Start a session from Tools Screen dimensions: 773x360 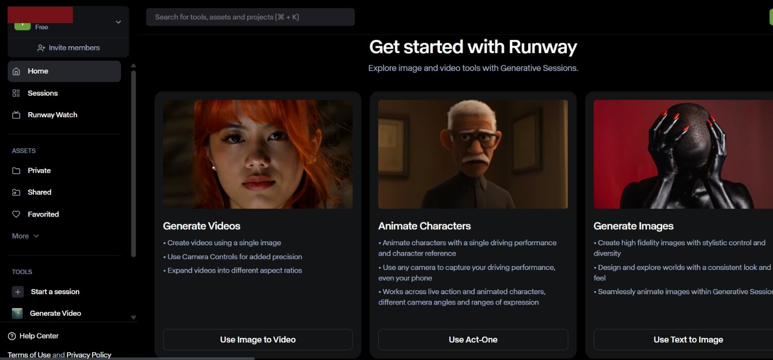[64, 292]
